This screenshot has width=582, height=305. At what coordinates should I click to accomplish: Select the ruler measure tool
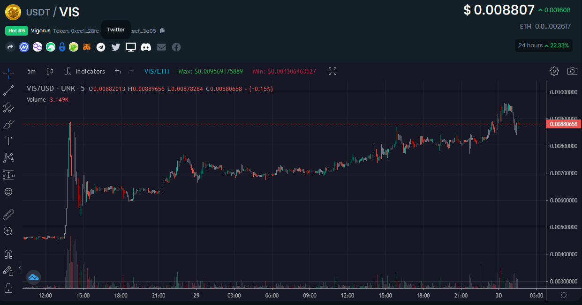(x=8, y=215)
